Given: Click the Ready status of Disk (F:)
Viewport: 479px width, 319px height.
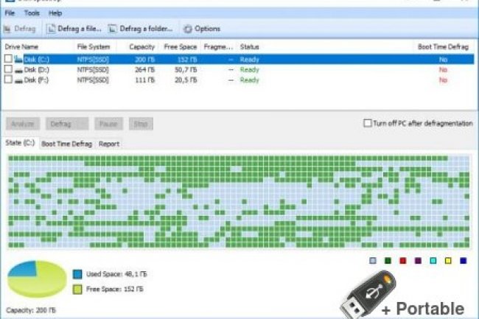Looking at the screenshot, I should pos(249,80).
